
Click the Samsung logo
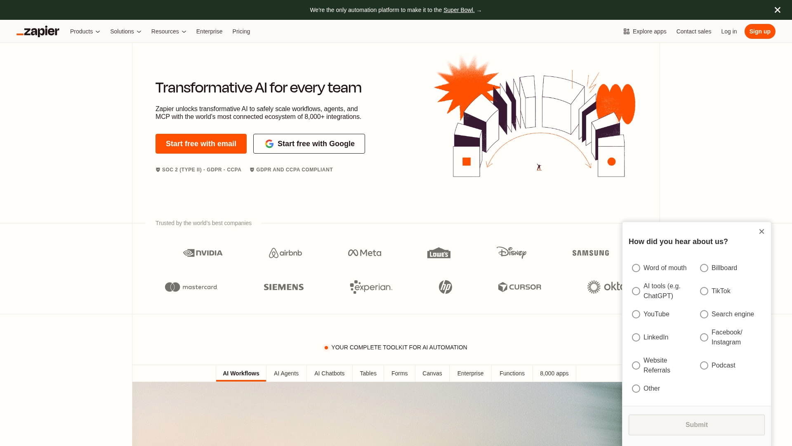tap(590, 253)
